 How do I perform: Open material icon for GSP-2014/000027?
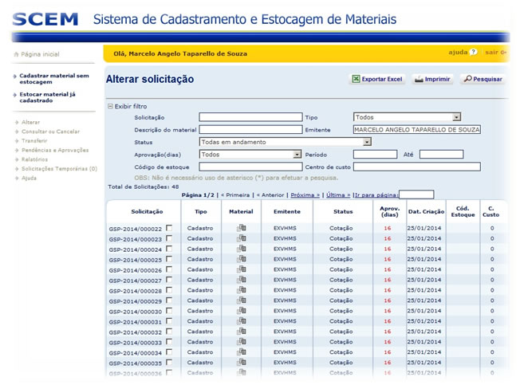click(241, 280)
